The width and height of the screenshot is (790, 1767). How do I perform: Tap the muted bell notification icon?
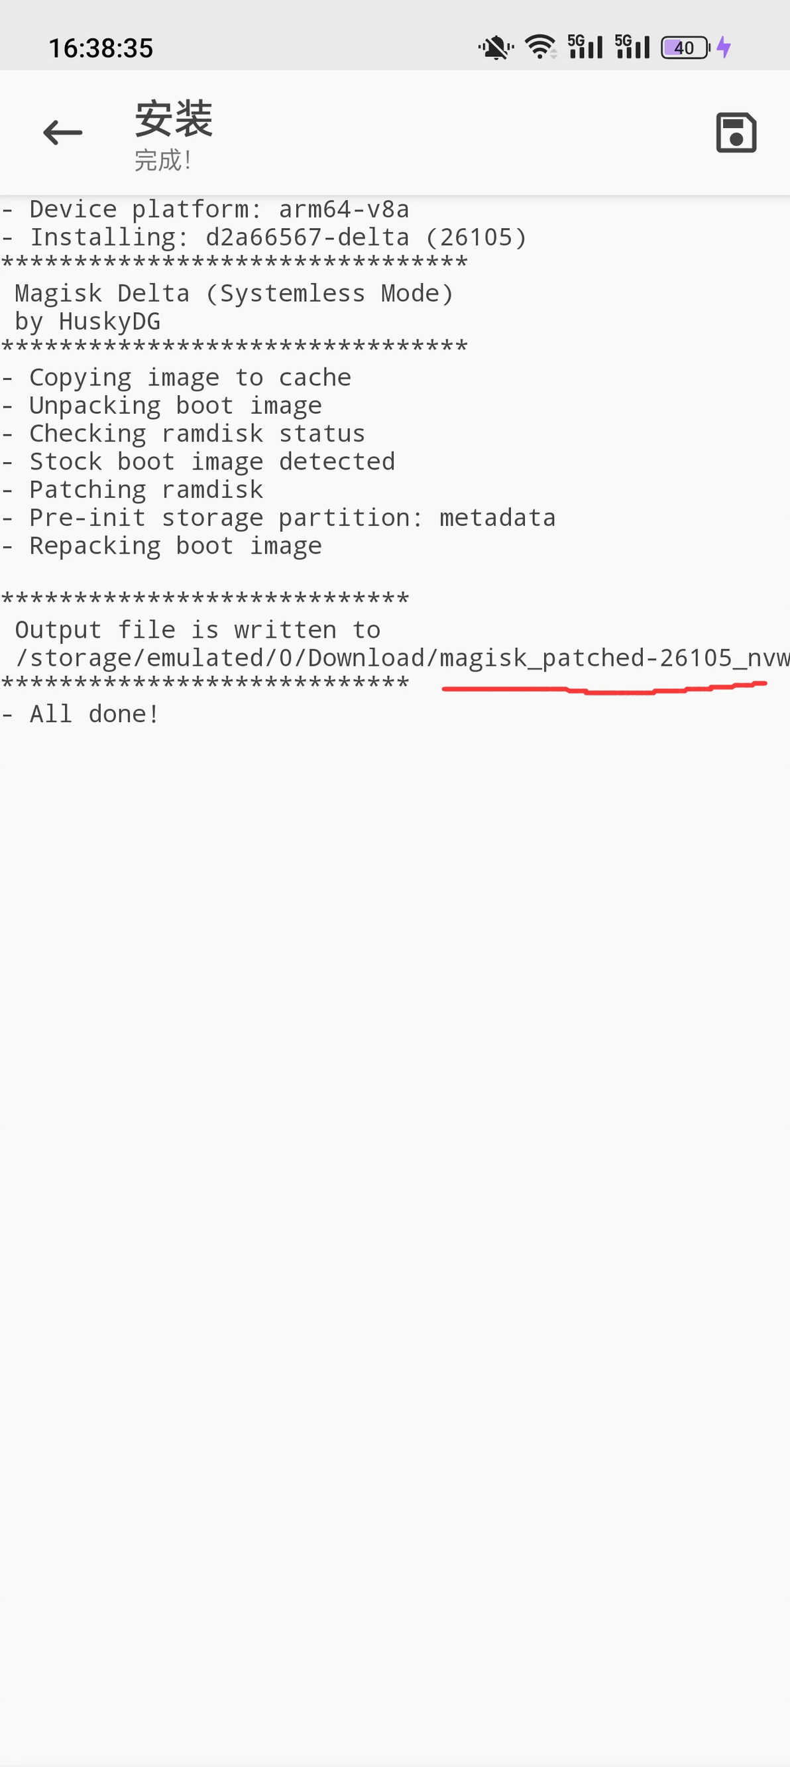pos(495,48)
